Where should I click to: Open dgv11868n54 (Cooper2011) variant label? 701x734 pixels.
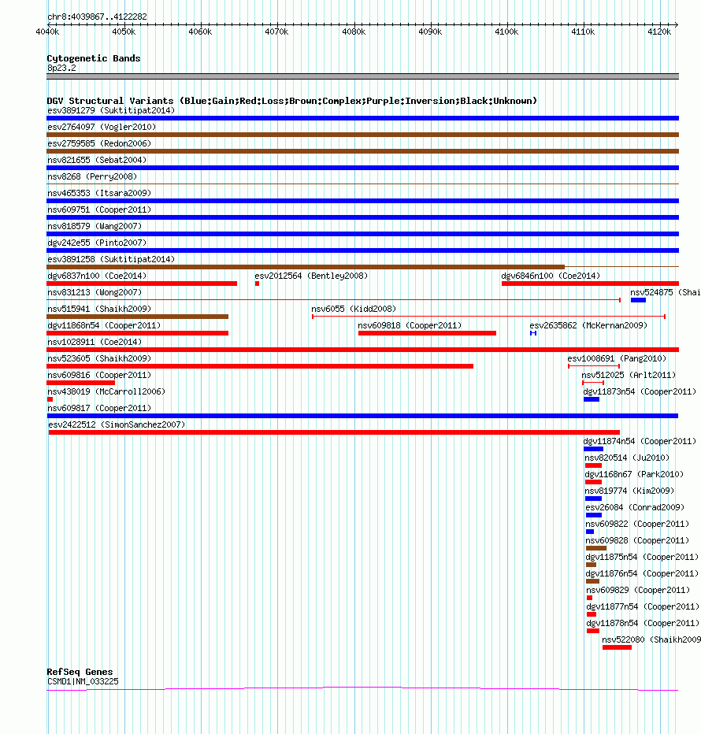[x=104, y=325]
